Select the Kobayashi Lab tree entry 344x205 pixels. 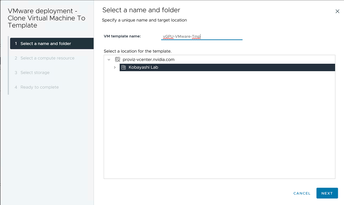pos(143,67)
